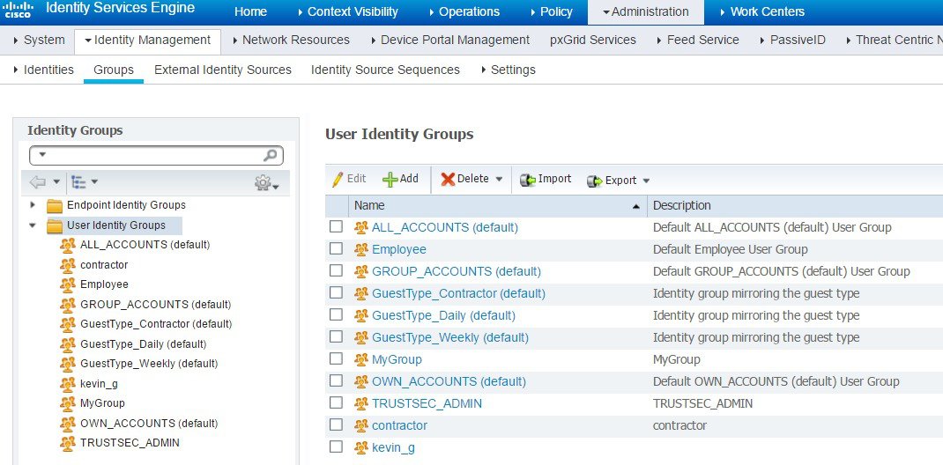Viewport: 943px width, 465px height.
Task: Click the Cisco logo icon
Action: click(18, 11)
